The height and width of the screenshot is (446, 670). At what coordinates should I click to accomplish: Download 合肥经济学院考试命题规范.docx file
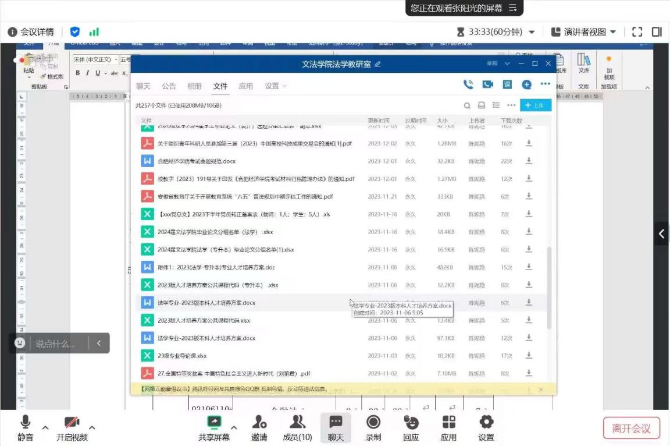[x=529, y=161]
